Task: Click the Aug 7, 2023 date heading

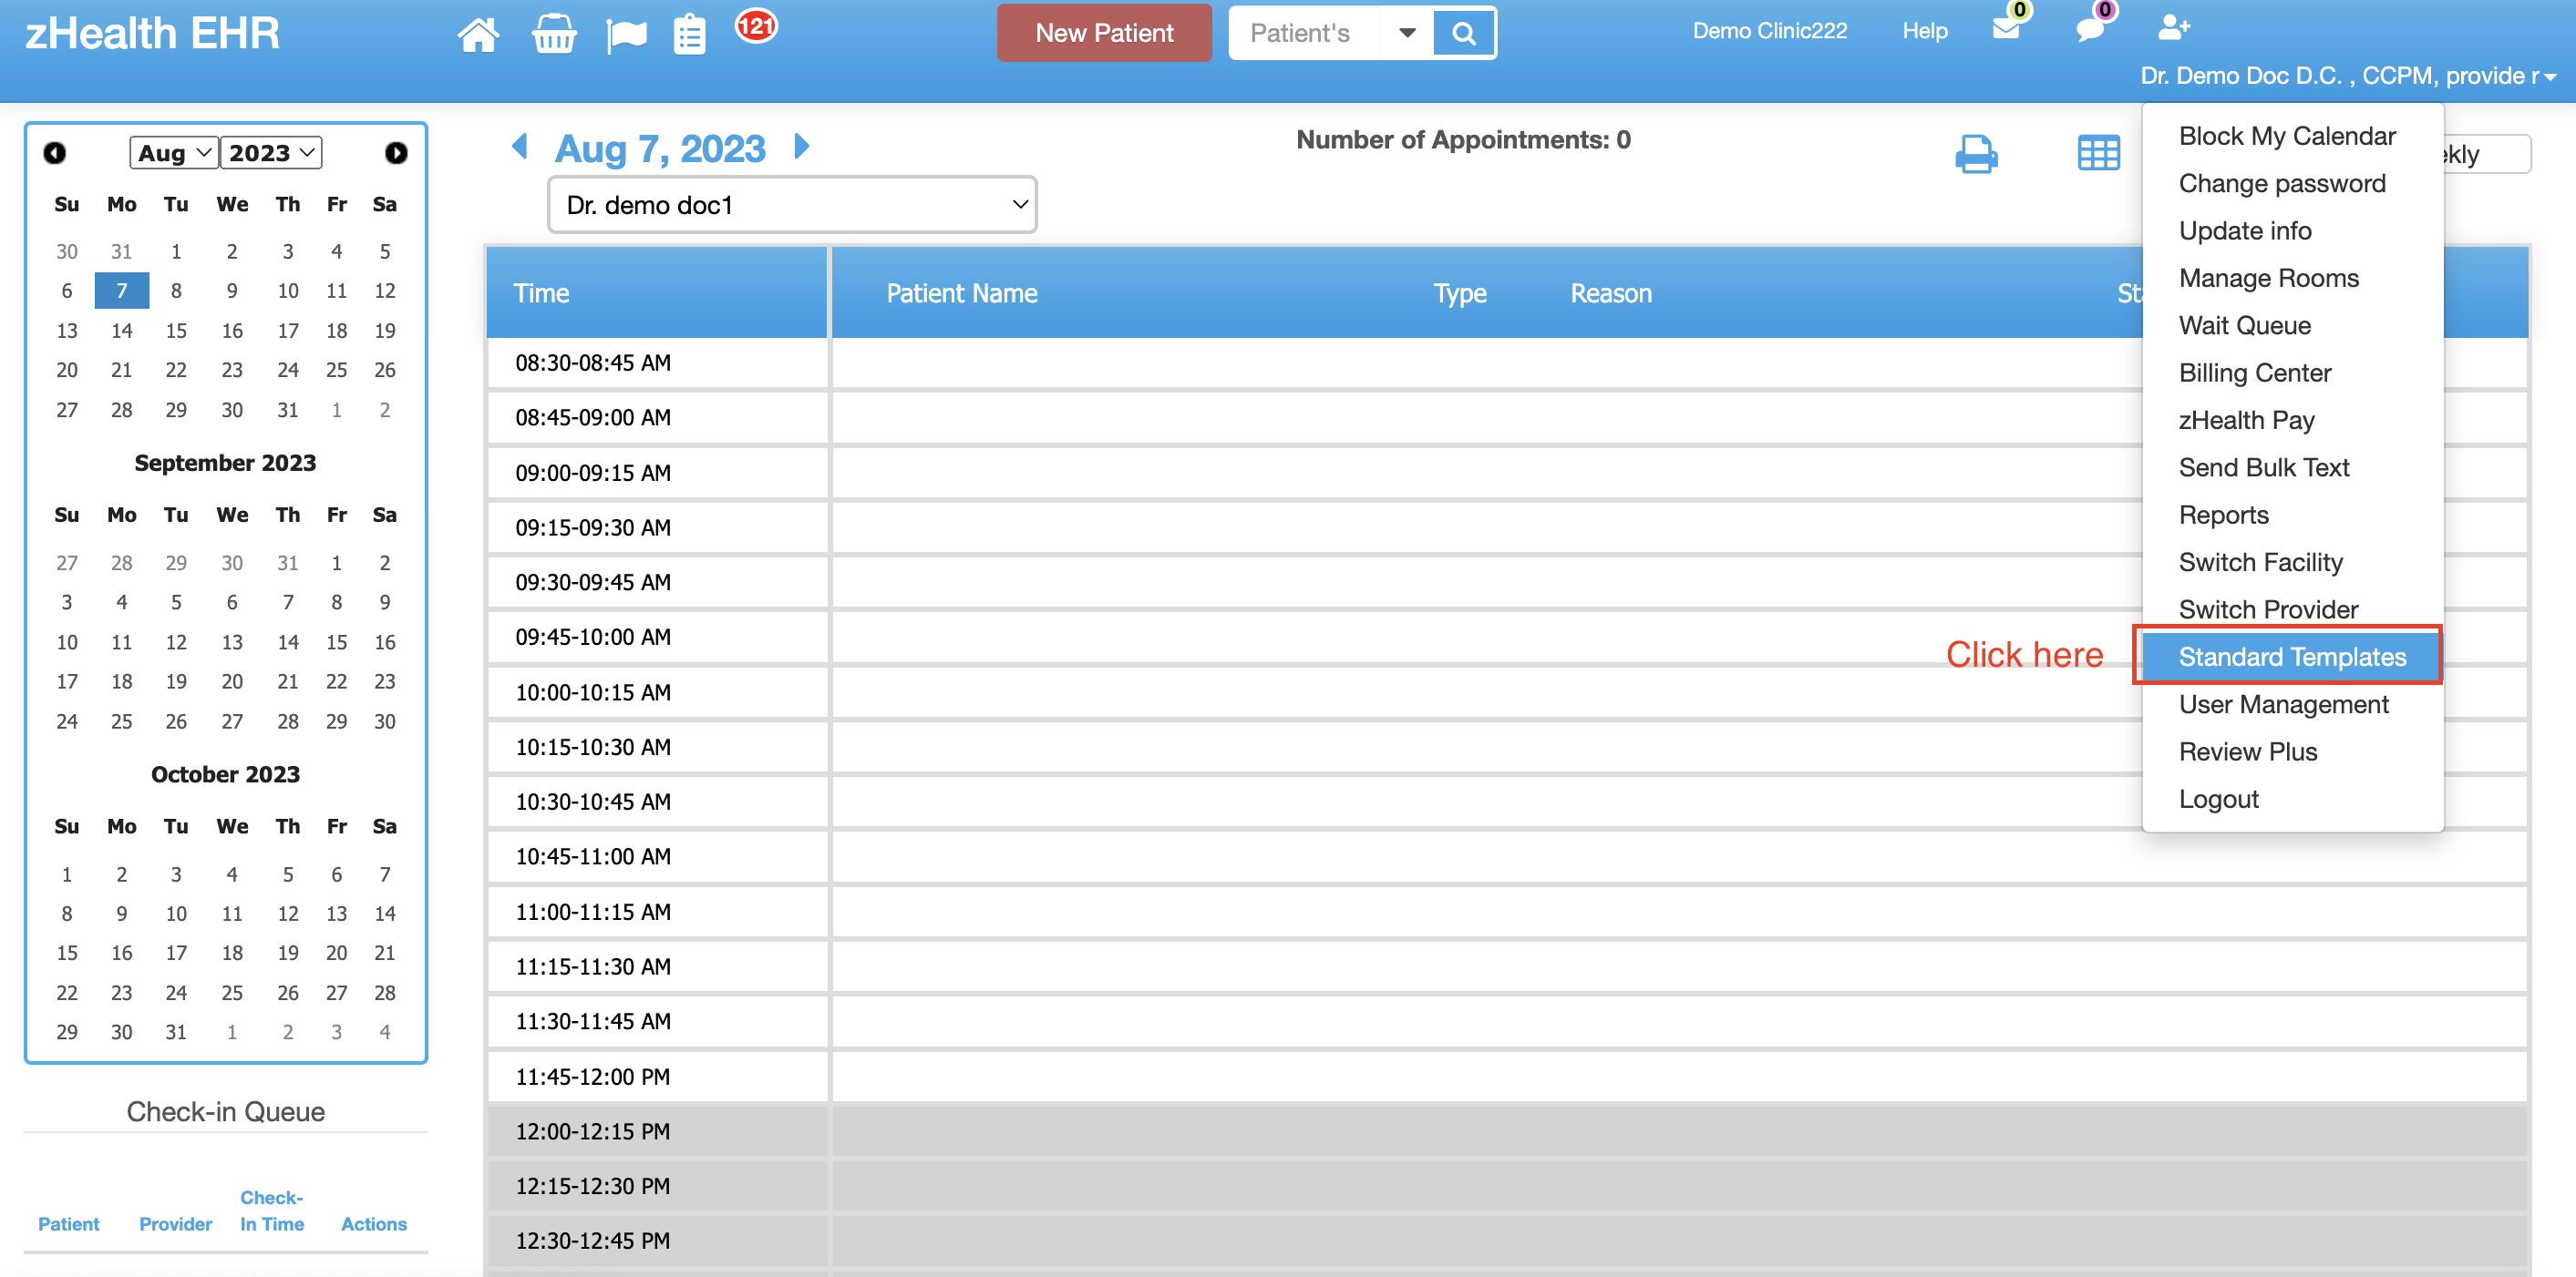Action: point(660,148)
